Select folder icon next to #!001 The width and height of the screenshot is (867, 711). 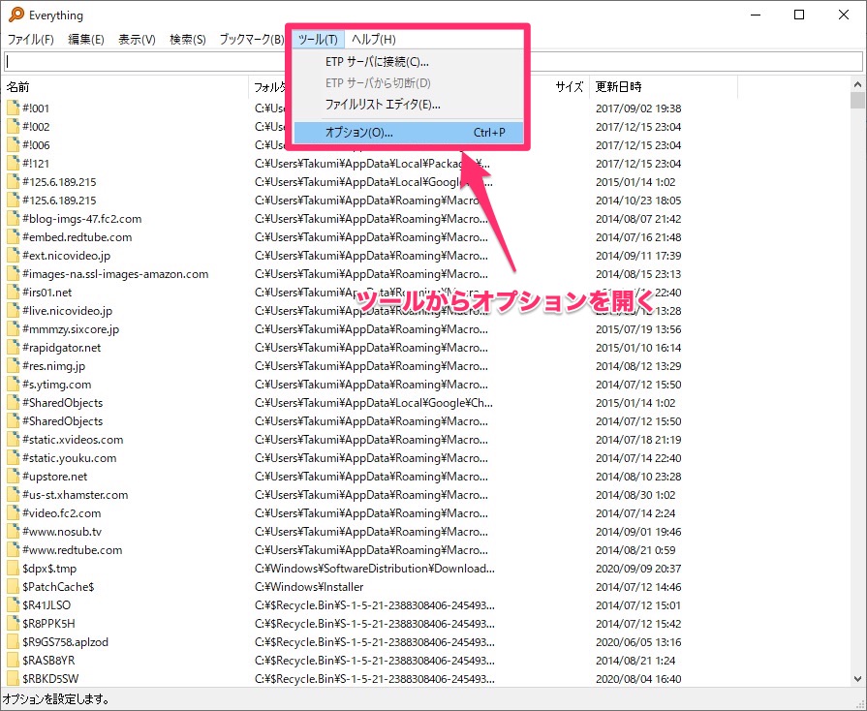point(13,108)
